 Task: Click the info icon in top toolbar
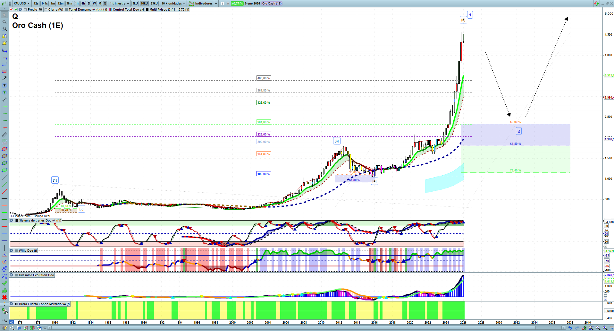point(223,4)
